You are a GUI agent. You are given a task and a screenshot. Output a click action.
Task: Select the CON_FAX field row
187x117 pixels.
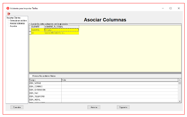click(104, 93)
